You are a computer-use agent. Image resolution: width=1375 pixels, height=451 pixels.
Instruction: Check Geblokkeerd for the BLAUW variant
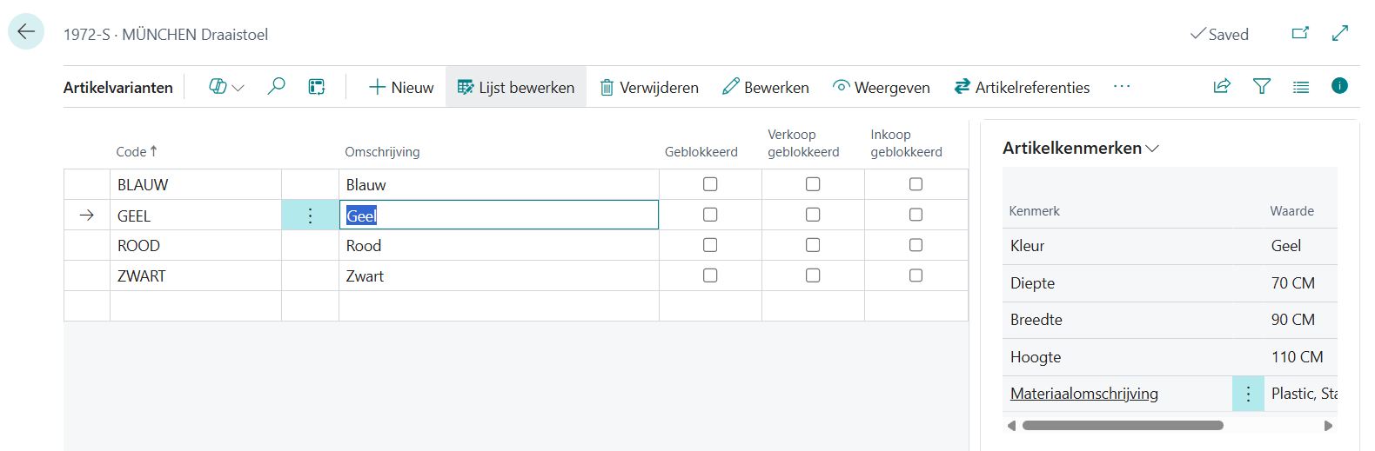click(x=710, y=184)
